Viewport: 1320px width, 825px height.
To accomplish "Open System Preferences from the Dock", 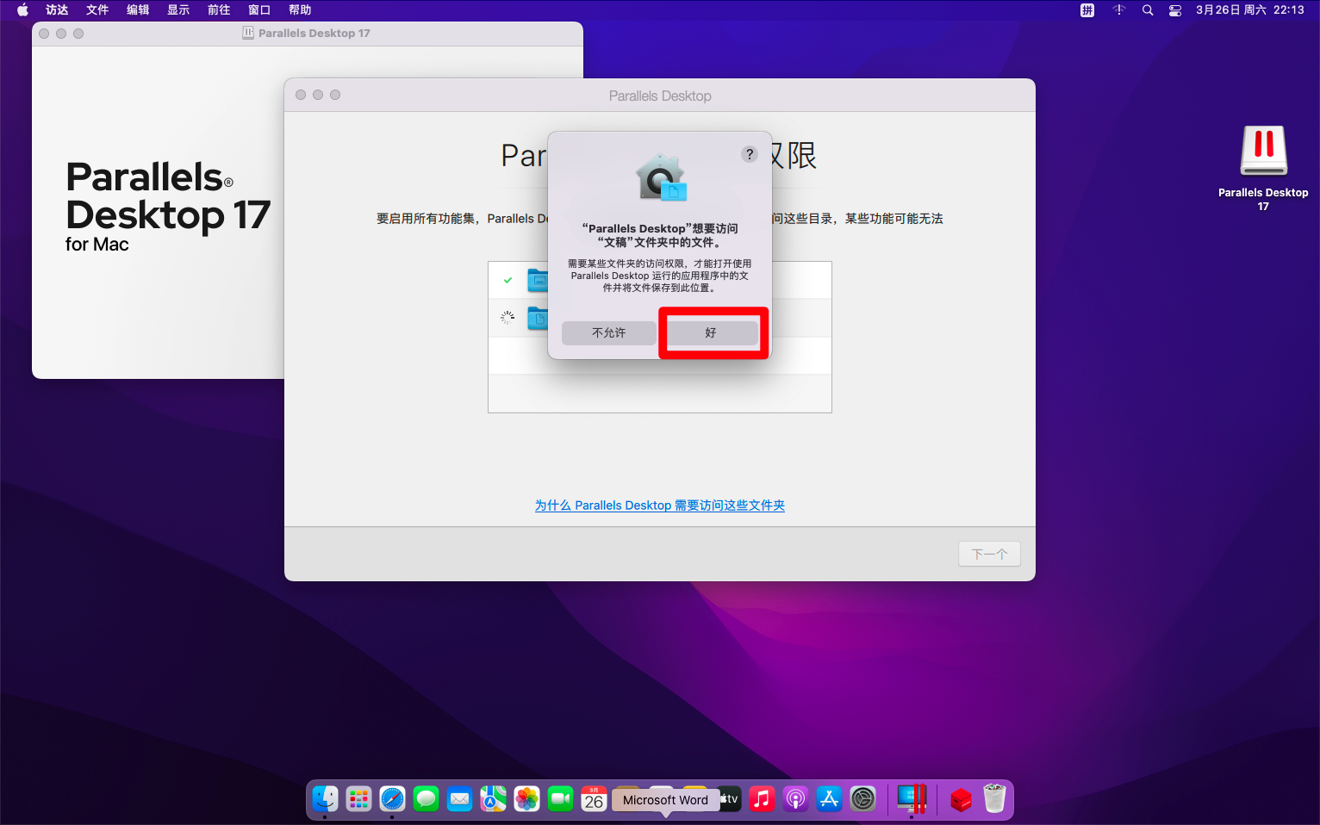I will (x=862, y=799).
